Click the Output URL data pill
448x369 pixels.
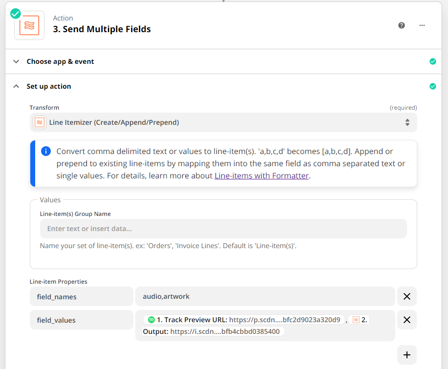click(x=213, y=331)
